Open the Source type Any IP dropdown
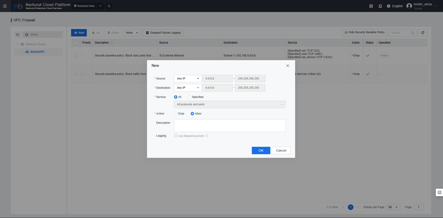 coord(188,79)
